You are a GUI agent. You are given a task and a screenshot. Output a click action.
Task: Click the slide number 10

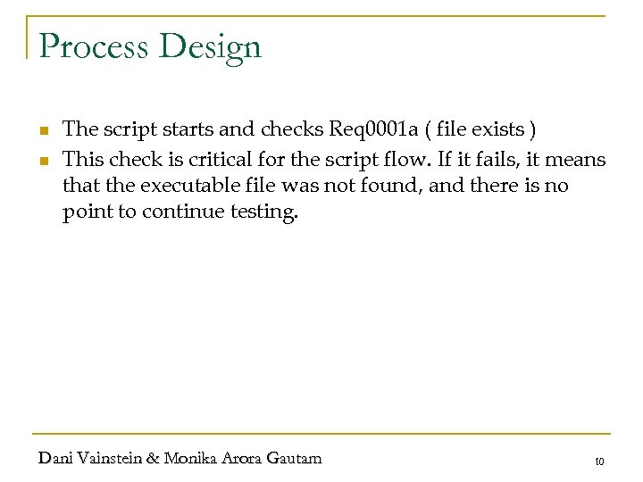598,461
